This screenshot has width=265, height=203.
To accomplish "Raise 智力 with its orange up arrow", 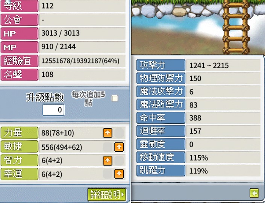I will coord(108,161).
